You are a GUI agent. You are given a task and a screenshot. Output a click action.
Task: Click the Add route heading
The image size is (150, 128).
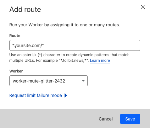point(25,9)
